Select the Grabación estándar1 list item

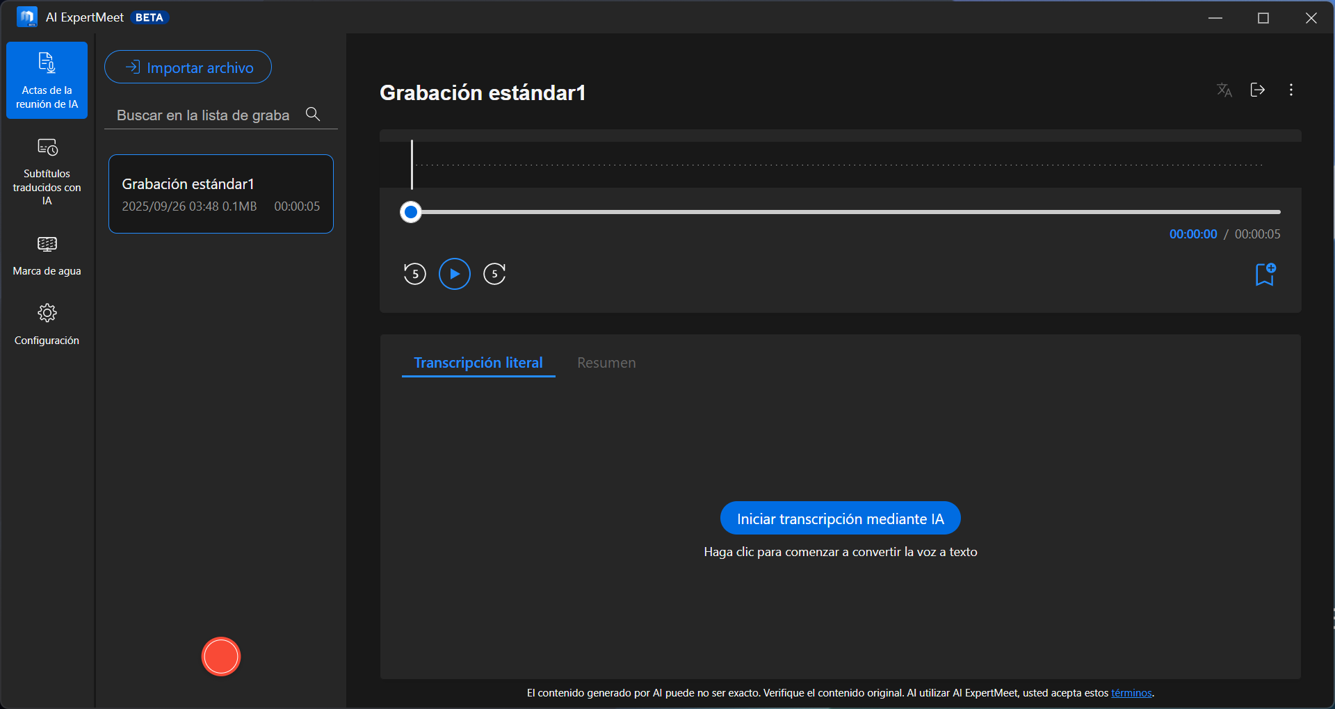pos(221,194)
